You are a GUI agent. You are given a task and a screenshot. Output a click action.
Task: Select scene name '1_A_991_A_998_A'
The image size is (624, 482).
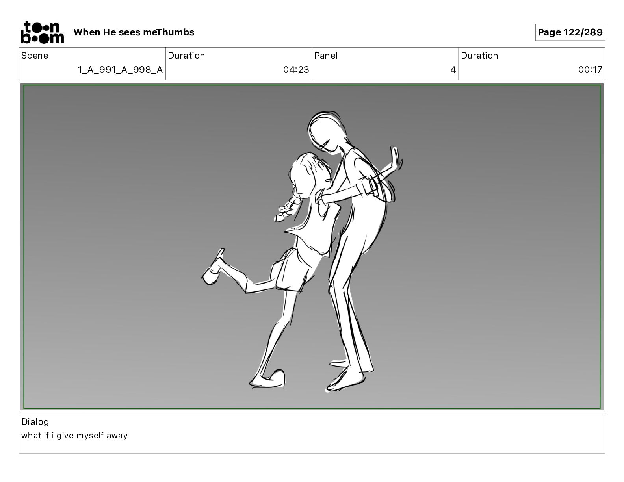pos(120,70)
